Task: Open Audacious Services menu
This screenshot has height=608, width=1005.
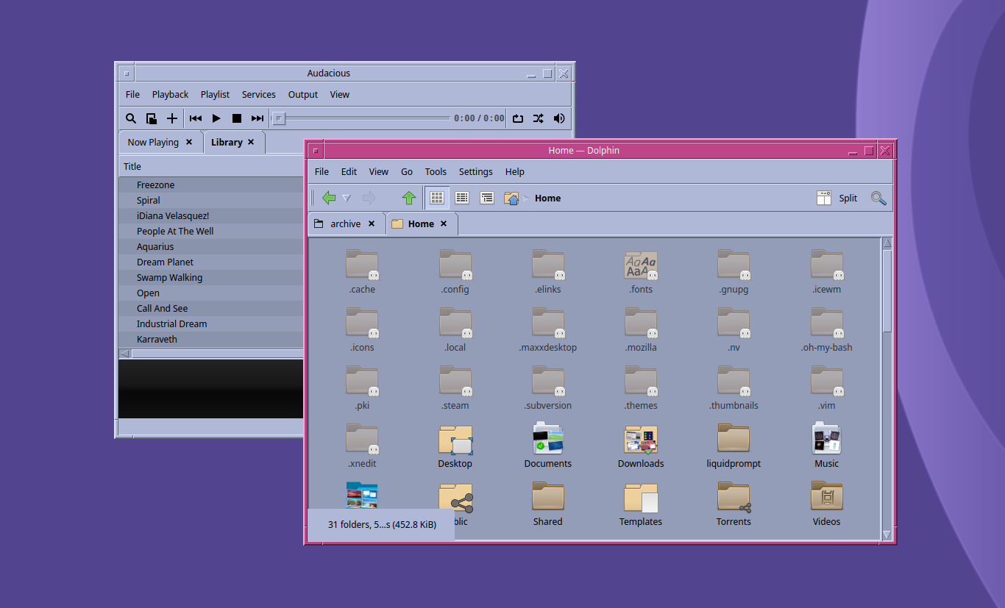Action: click(x=259, y=95)
